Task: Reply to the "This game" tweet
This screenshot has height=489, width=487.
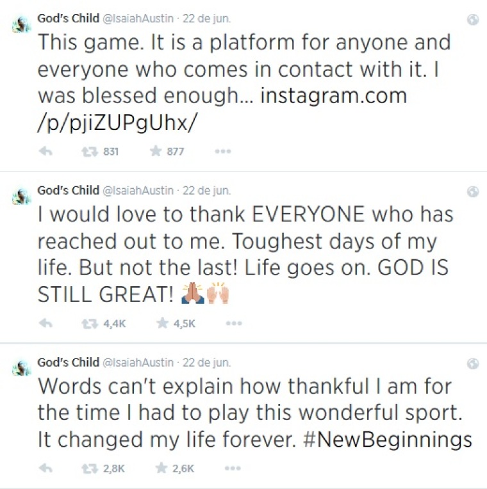Action: click(x=45, y=152)
